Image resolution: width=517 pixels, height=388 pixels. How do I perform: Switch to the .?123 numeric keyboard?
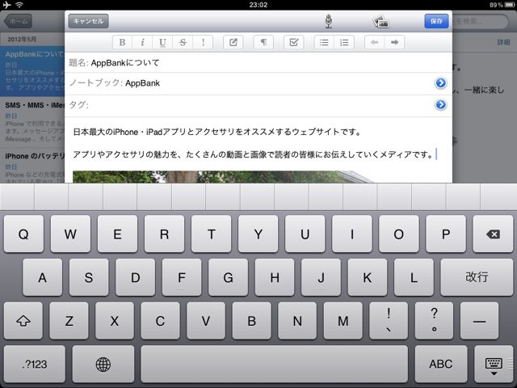[x=35, y=365]
